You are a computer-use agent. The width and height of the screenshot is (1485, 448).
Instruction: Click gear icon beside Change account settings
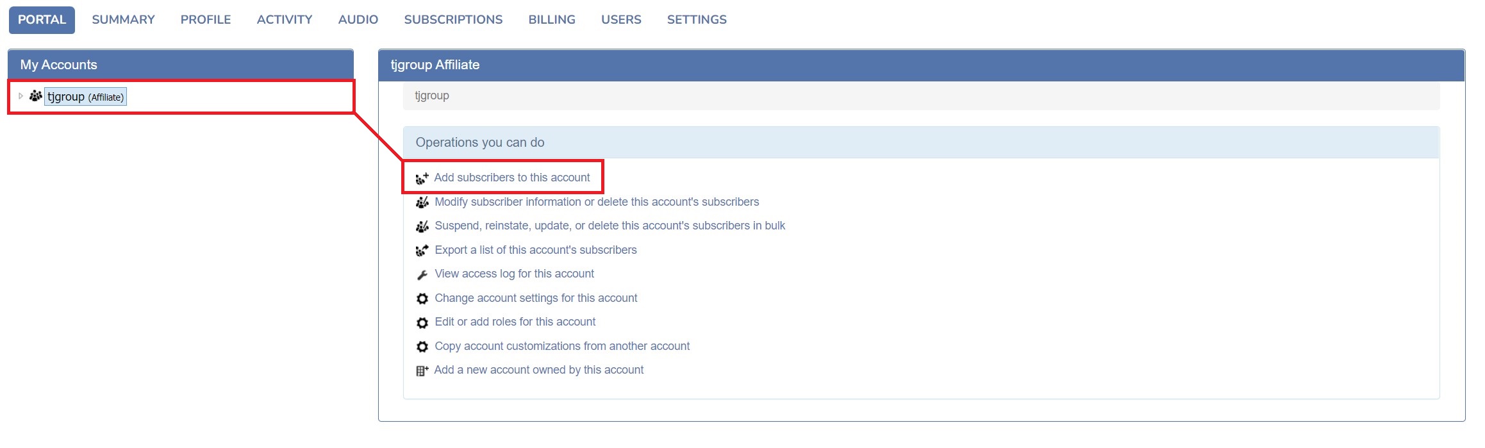point(422,299)
